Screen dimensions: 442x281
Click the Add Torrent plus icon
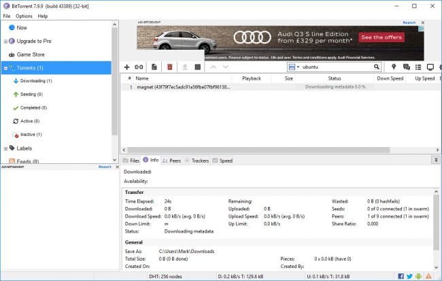126,67
